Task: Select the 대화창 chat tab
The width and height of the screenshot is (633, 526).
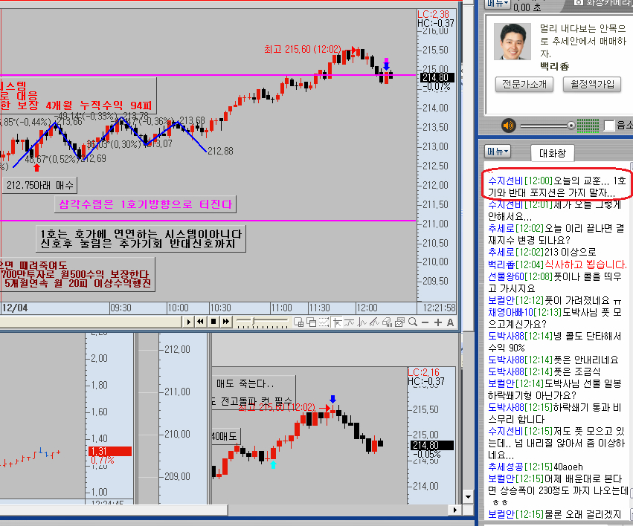Action: click(553, 153)
